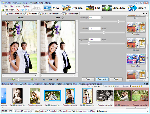The width and height of the screenshot is (150, 114).
Task: Go to next photo with right arrow
Action: (x=26, y=10)
